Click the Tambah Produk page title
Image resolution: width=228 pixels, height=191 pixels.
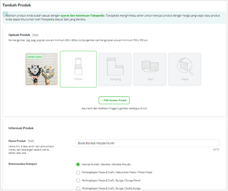[16, 5]
